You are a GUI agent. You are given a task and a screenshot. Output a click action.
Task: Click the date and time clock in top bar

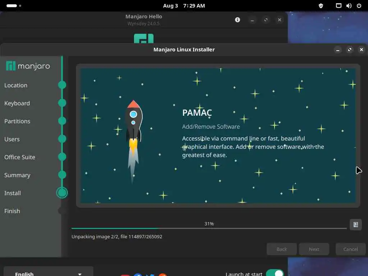184,6
